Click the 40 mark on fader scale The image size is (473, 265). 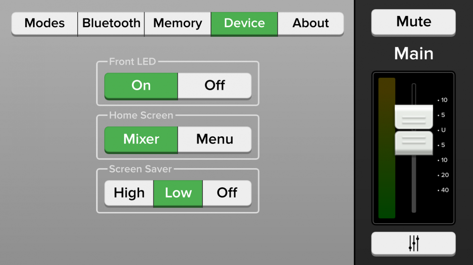[x=445, y=190]
